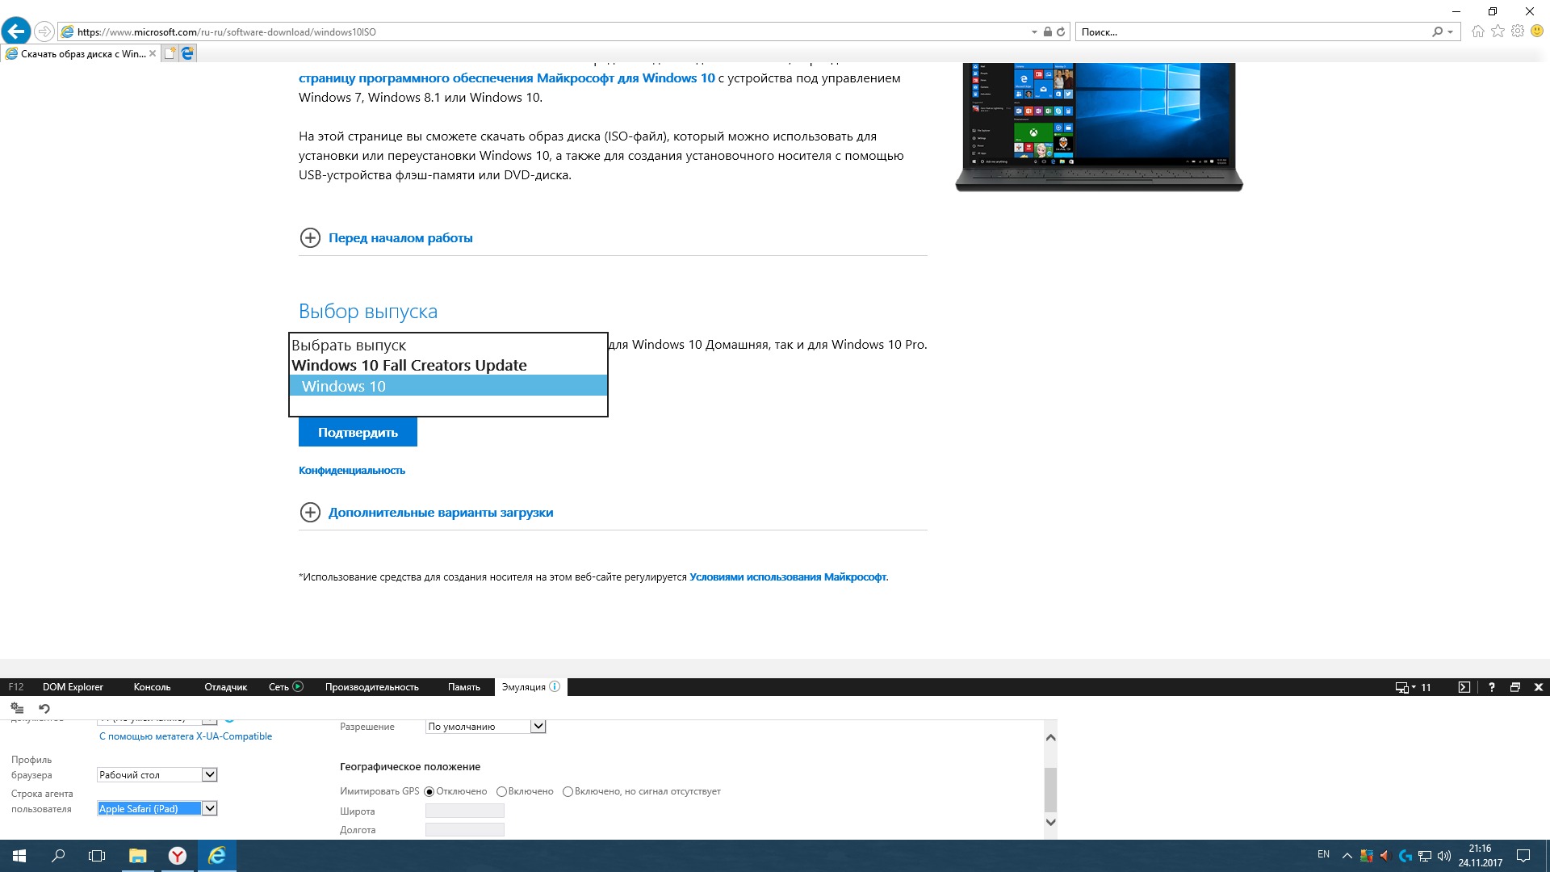Click the feedback smiley face icon
1550x872 pixels.
[1537, 31]
